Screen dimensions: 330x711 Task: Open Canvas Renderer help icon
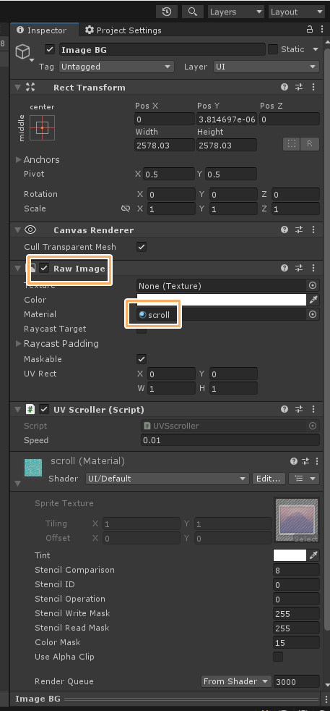tap(285, 230)
